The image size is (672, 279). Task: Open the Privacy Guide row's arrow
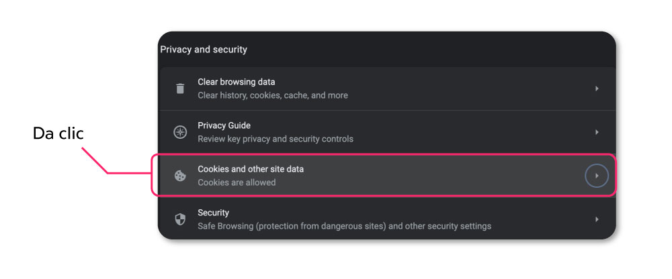coord(597,132)
